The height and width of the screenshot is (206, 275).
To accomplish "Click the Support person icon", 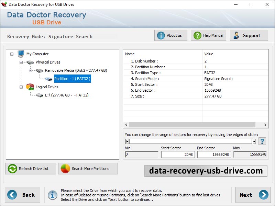I will pyautogui.click(x=236, y=35).
